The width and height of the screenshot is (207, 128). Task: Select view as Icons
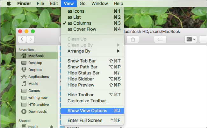tap(92, 11)
